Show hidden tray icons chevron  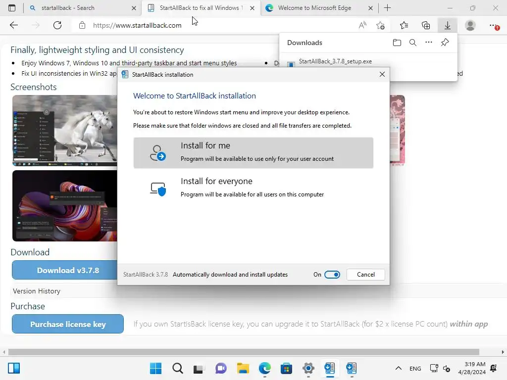pos(399,368)
